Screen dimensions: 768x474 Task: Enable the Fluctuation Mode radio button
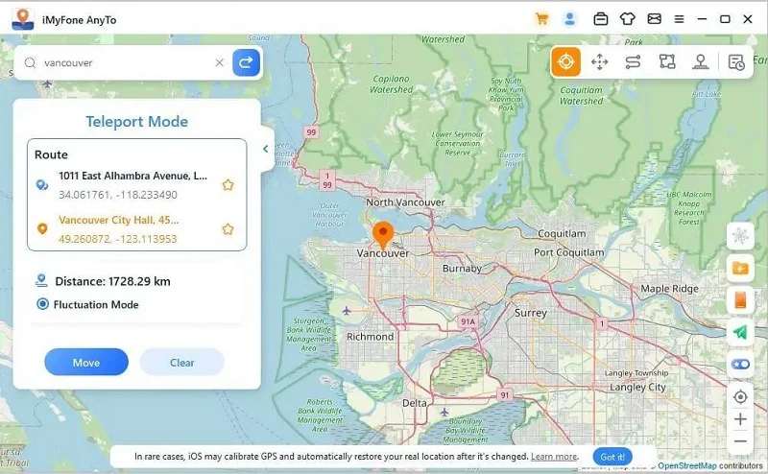coord(42,304)
